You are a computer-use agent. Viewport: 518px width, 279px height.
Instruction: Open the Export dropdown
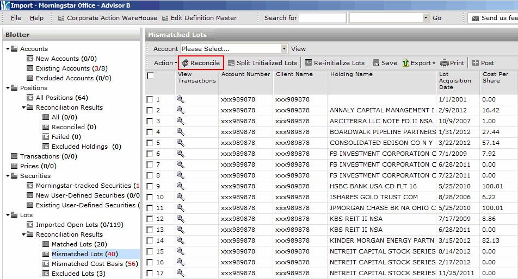coord(419,63)
